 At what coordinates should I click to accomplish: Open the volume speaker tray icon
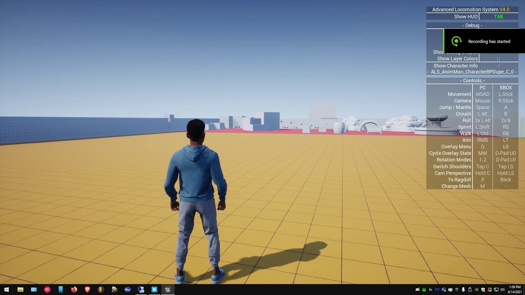pos(503,290)
